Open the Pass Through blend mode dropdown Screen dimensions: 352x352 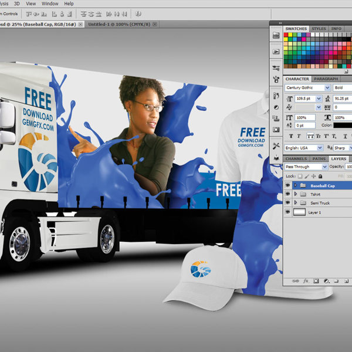tap(324, 167)
